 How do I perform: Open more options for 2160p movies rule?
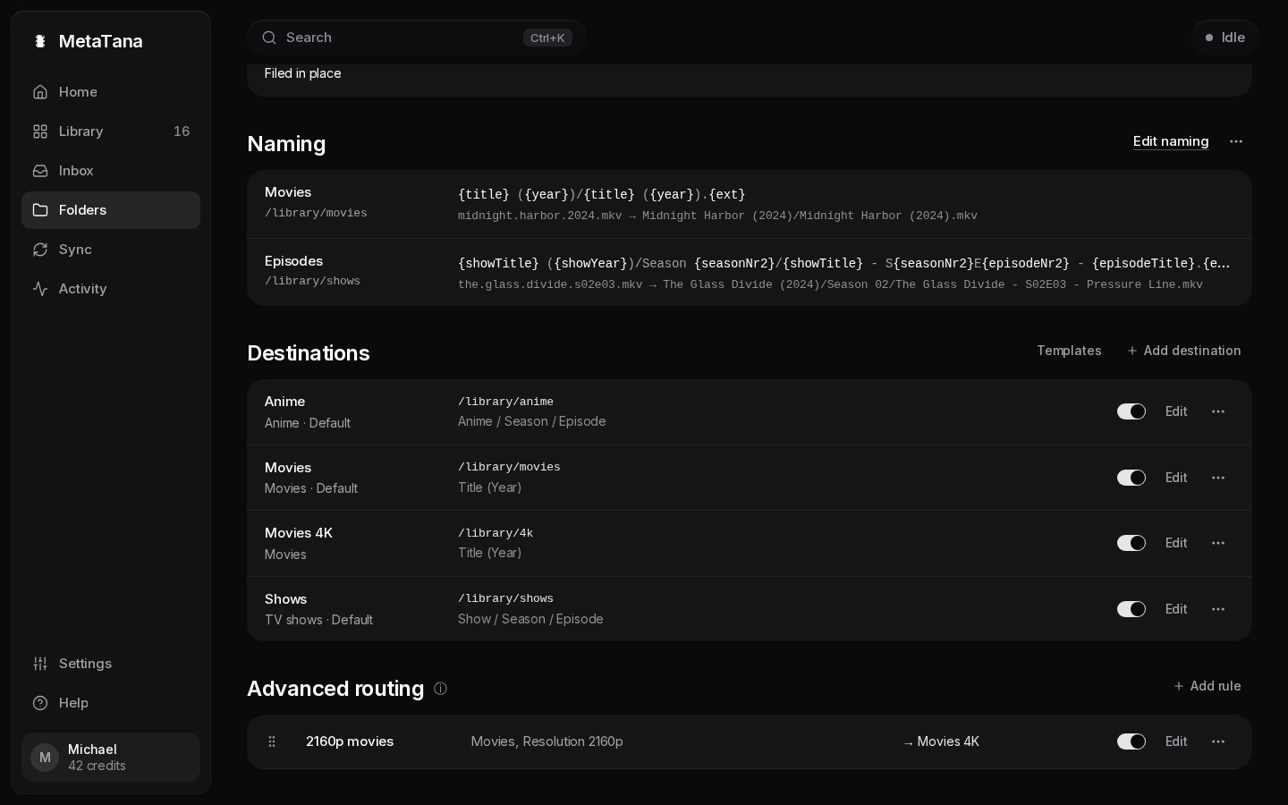point(1218,741)
